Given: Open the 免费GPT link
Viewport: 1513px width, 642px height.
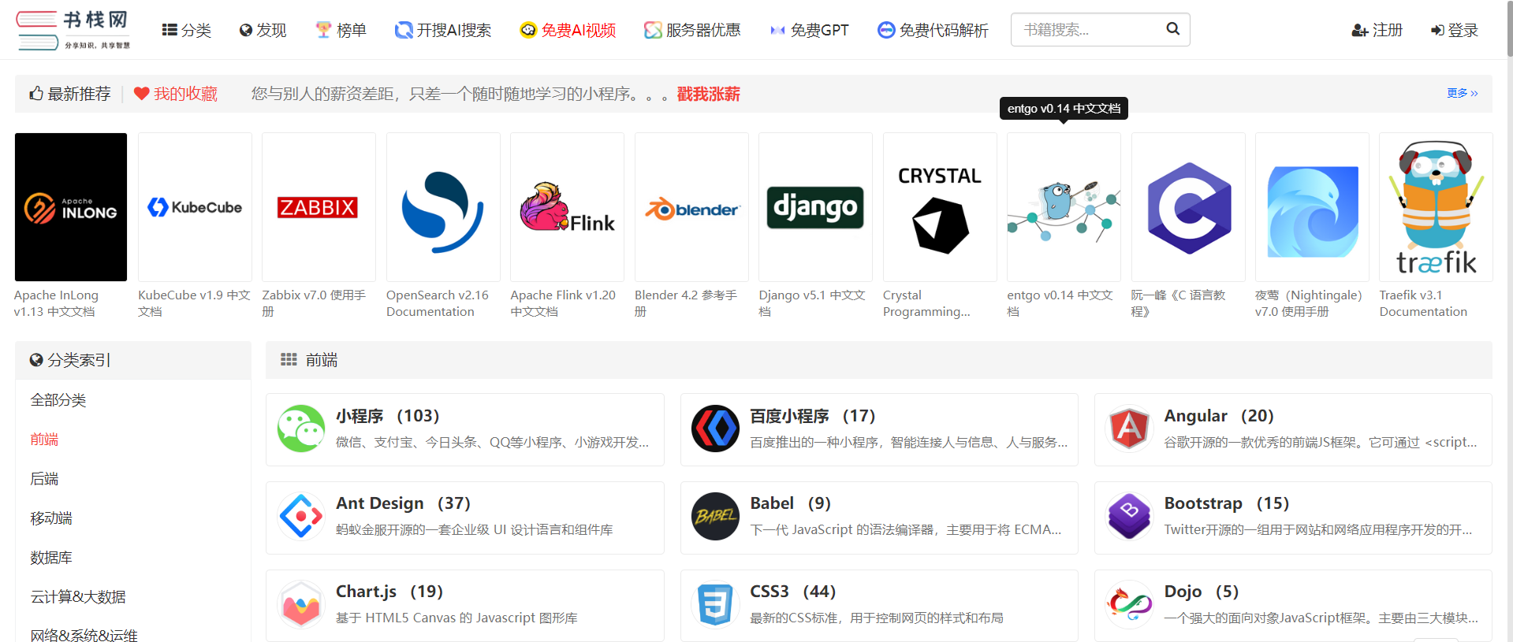Looking at the screenshot, I should tap(809, 30).
